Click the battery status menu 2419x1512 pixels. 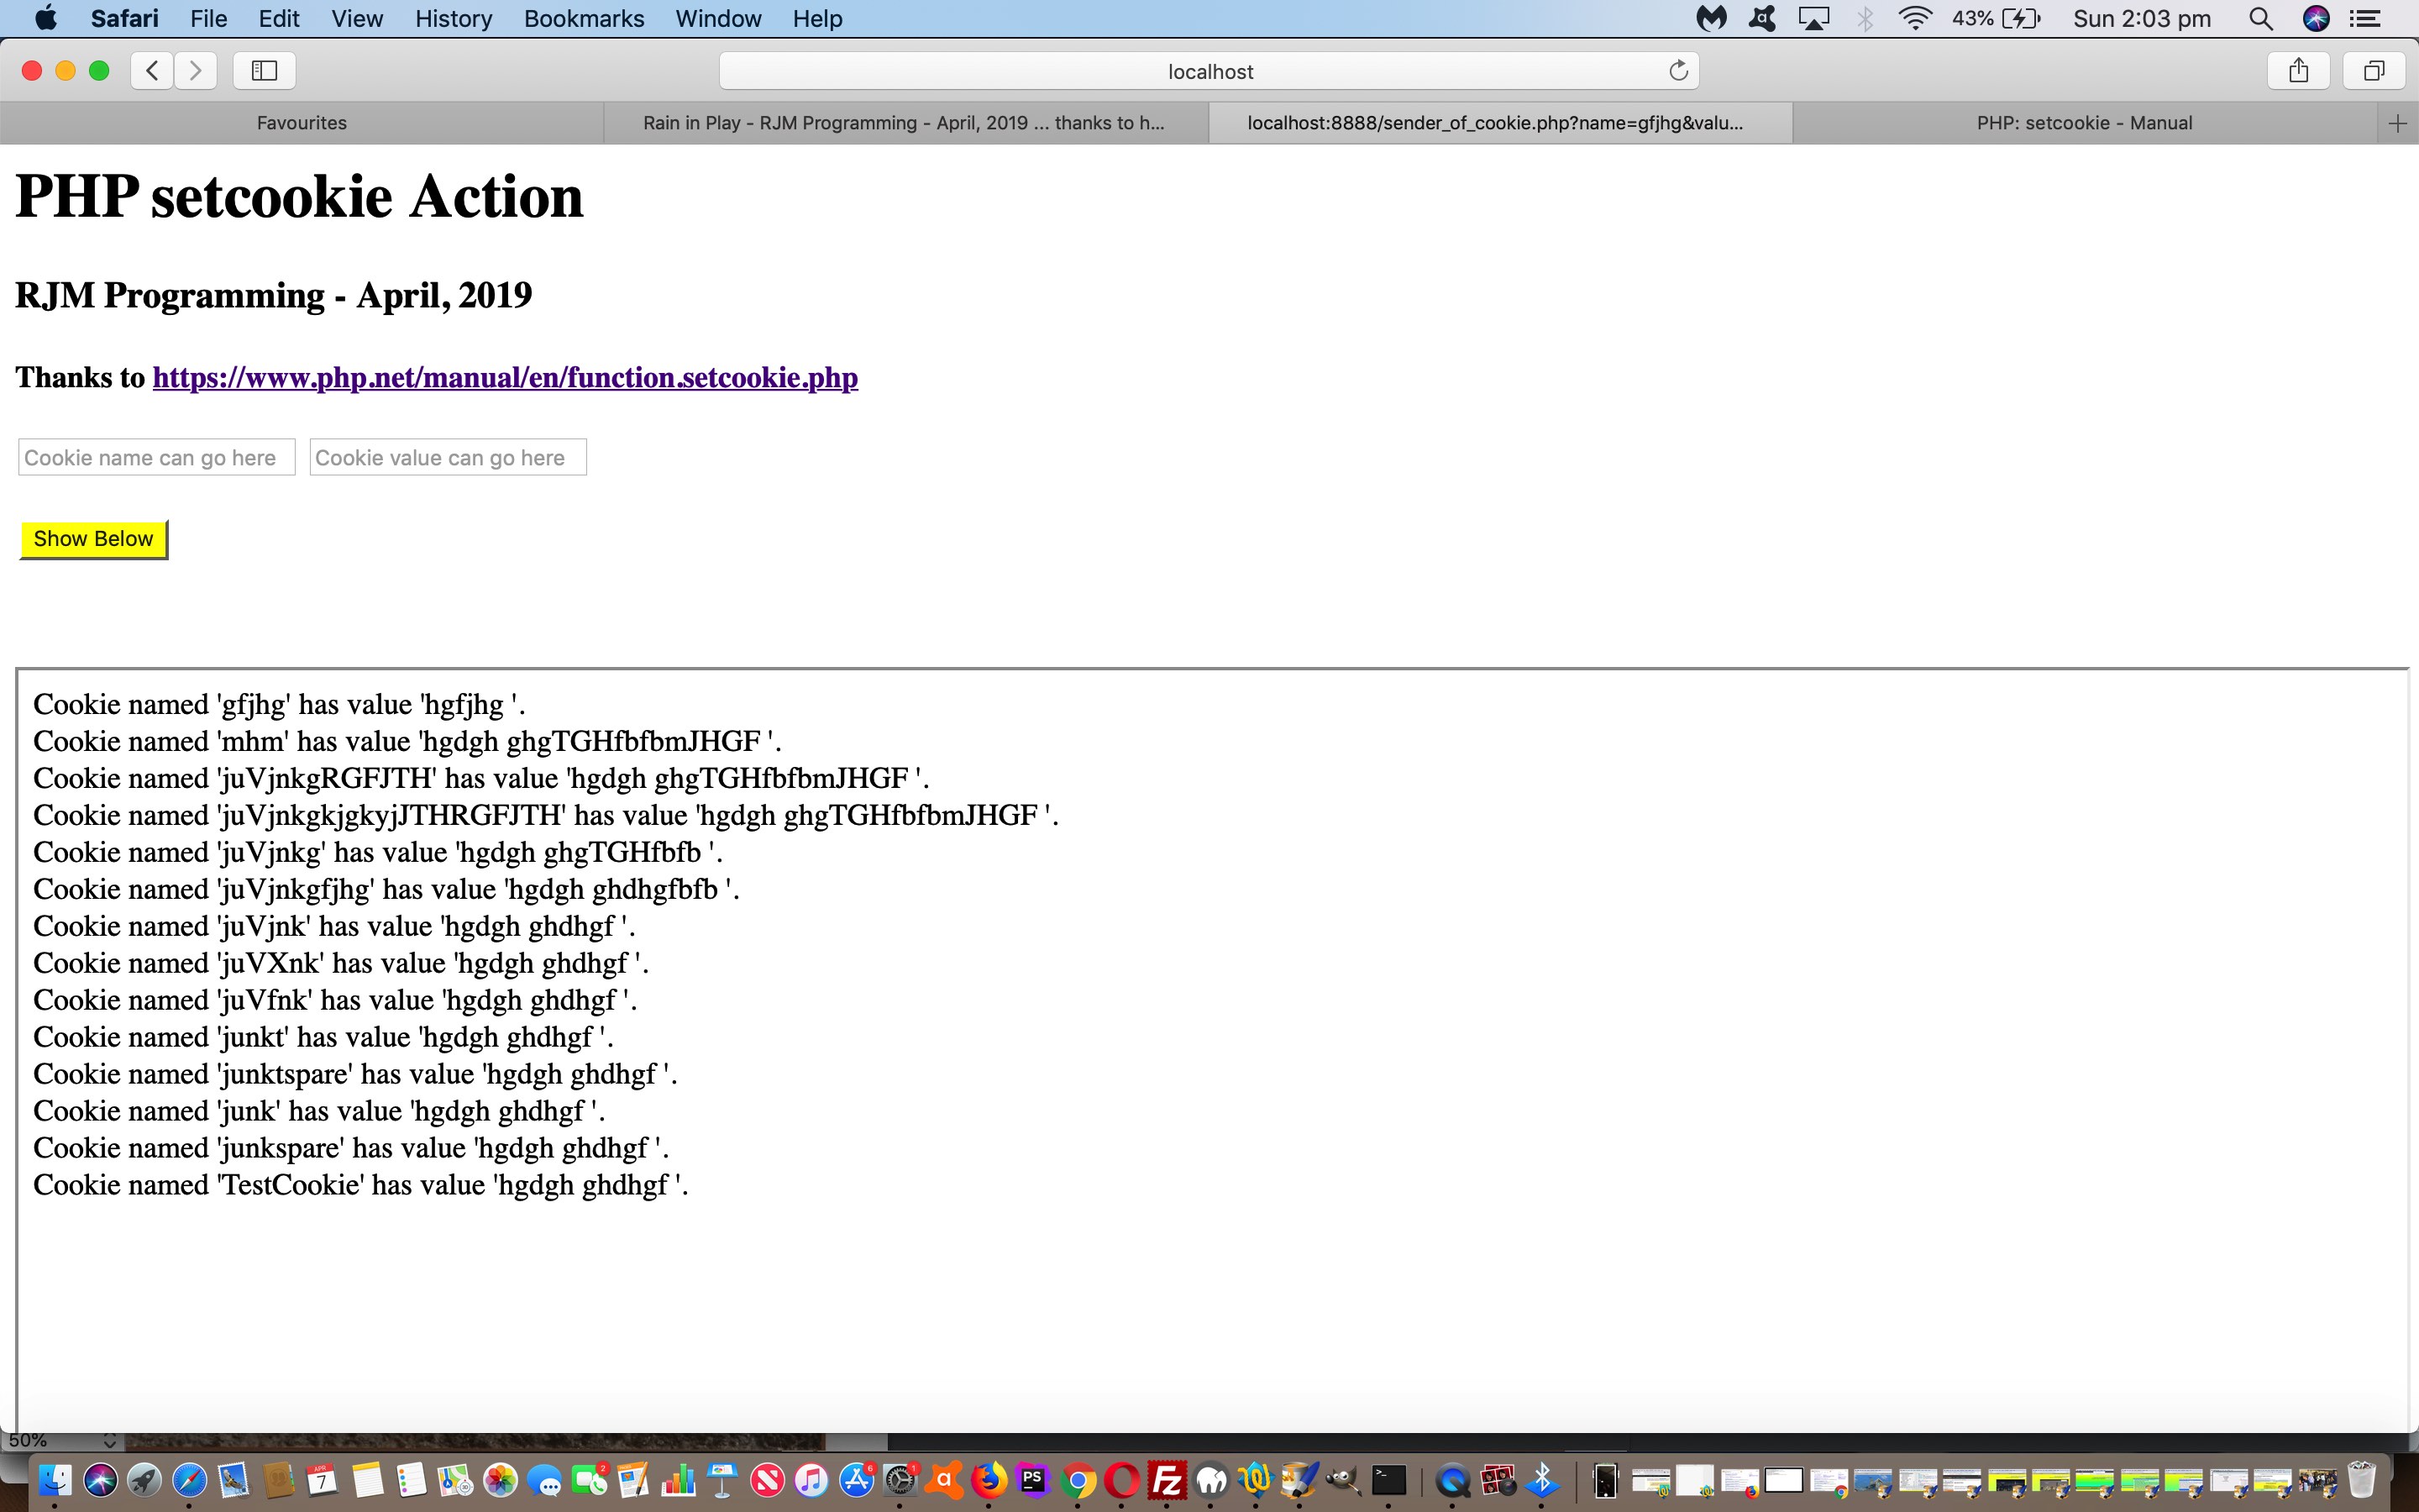(2021, 19)
